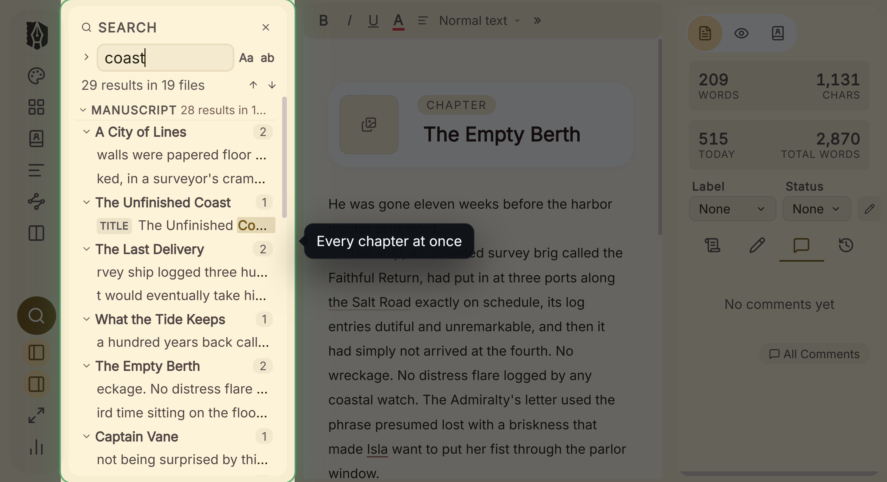Click the search results panel scrollbar
This screenshot has width=887, height=482.
[x=284, y=157]
